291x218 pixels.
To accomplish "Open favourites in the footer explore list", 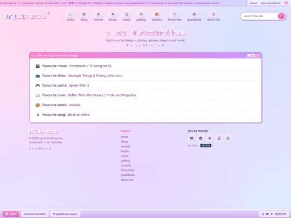I will [x=127, y=170].
